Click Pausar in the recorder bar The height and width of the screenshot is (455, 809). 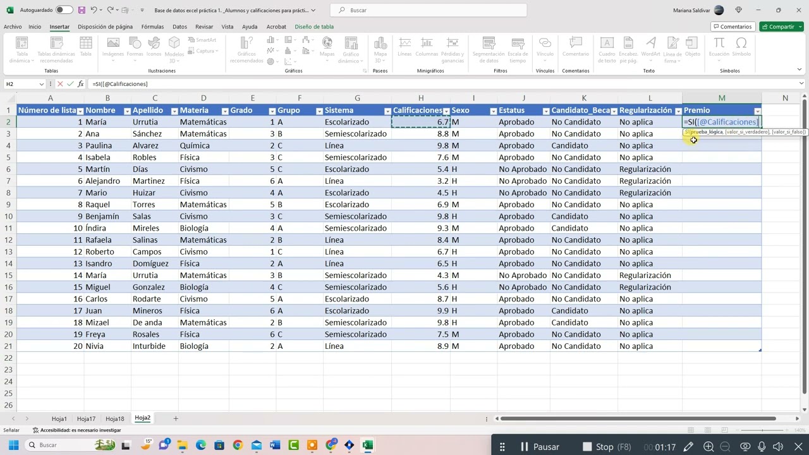540,447
